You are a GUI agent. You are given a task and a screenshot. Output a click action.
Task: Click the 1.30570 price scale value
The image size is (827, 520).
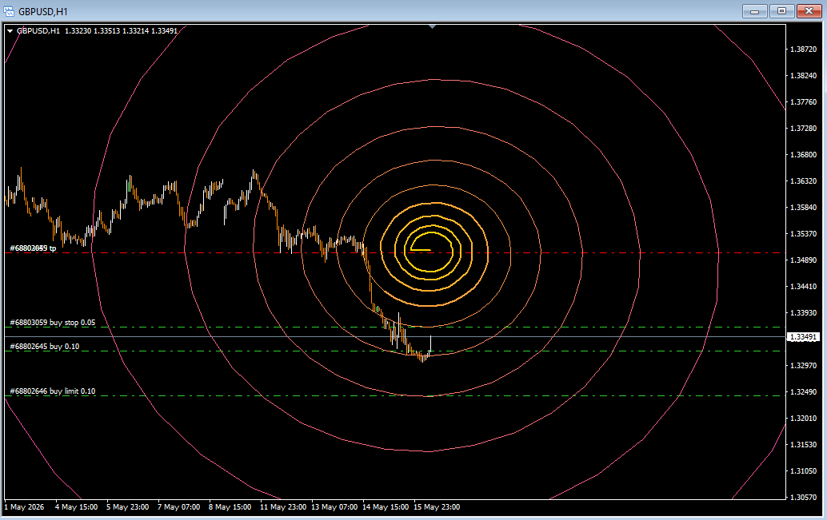coord(803,497)
